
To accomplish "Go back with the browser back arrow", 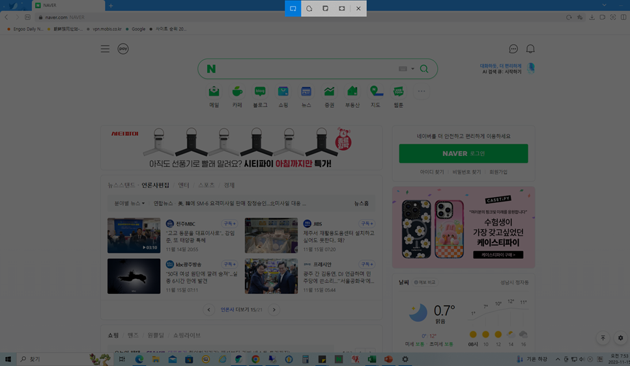I will point(6,18).
